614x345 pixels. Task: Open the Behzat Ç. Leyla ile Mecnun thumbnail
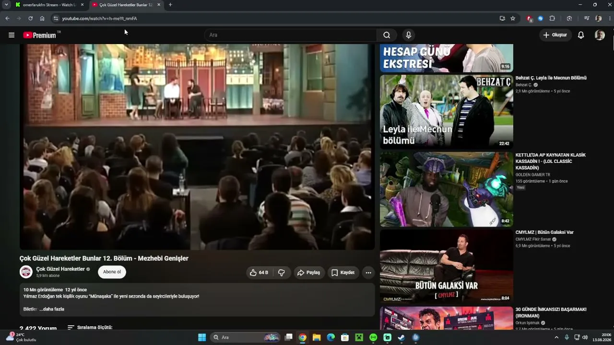coord(447,112)
